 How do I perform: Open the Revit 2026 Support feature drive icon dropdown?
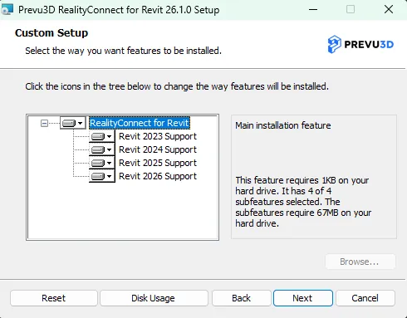coord(101,176)
